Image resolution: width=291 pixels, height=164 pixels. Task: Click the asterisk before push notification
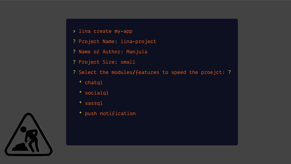tap(80, 114)
